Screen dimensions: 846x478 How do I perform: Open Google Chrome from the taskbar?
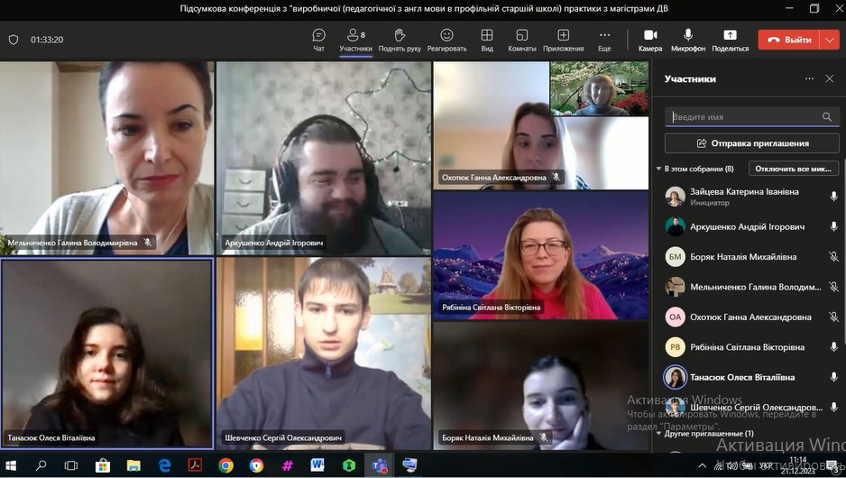click(225, 465)
